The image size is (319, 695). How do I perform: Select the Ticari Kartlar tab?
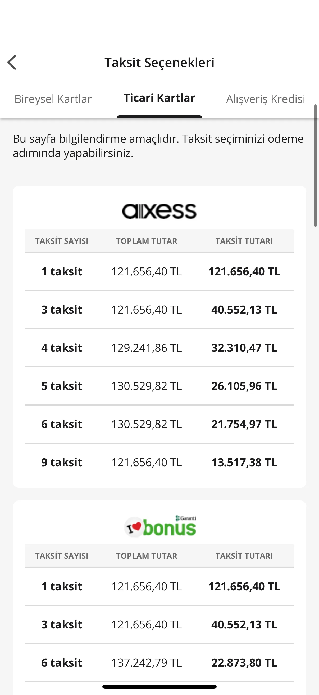(x=159, y=98)
